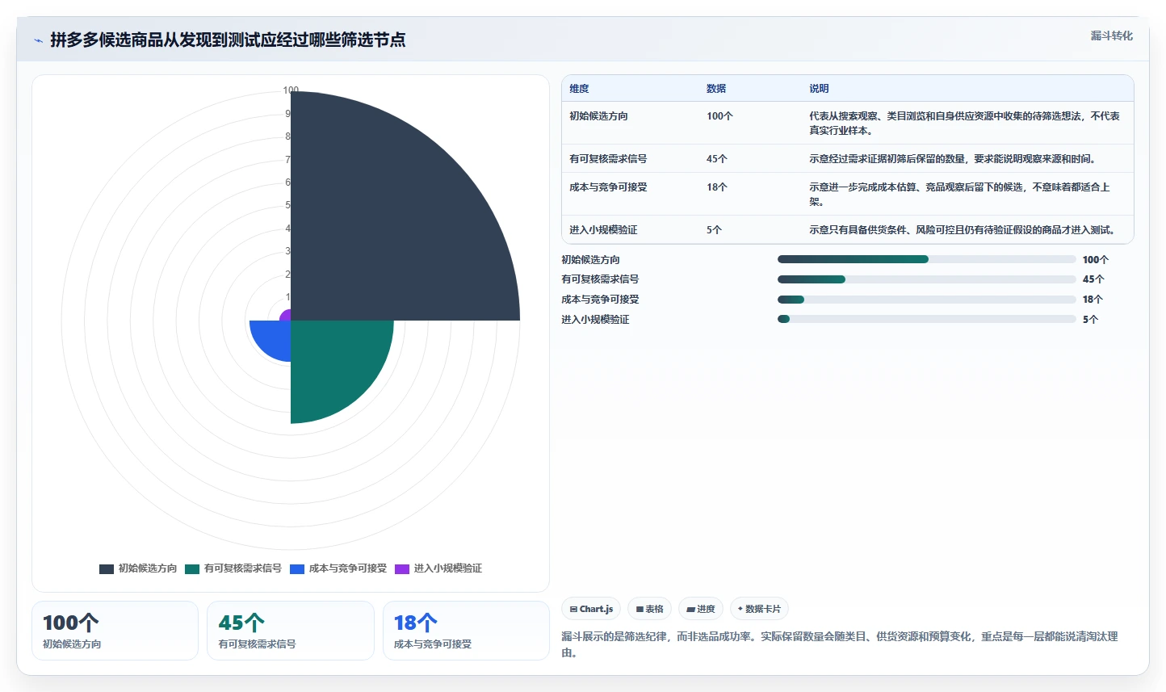Open the 18个 成本与竞争可接受 stat card

(x=466, y=631)
